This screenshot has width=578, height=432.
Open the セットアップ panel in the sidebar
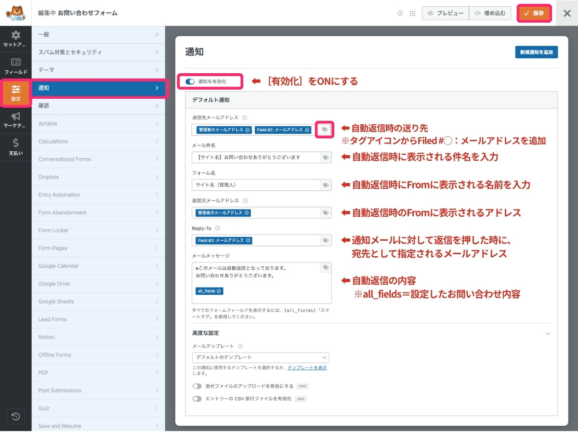[x=15, y=38]
